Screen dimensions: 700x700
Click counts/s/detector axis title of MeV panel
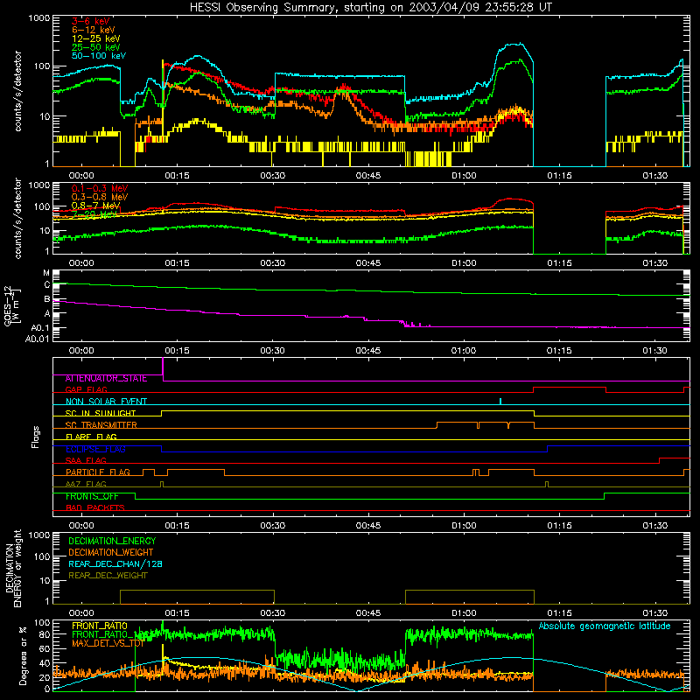17,218
